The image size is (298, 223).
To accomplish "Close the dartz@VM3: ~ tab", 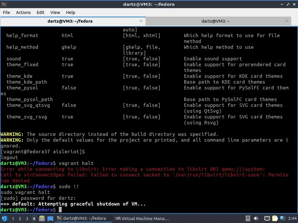I will pos(287,21).
